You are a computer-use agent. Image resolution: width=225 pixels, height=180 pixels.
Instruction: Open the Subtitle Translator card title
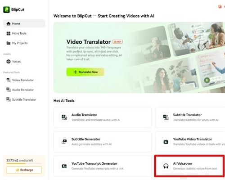187,115
